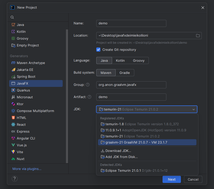The image size is (214, 189).
Task: Click the HTML5 icon
Action: (x=13, y=118)
